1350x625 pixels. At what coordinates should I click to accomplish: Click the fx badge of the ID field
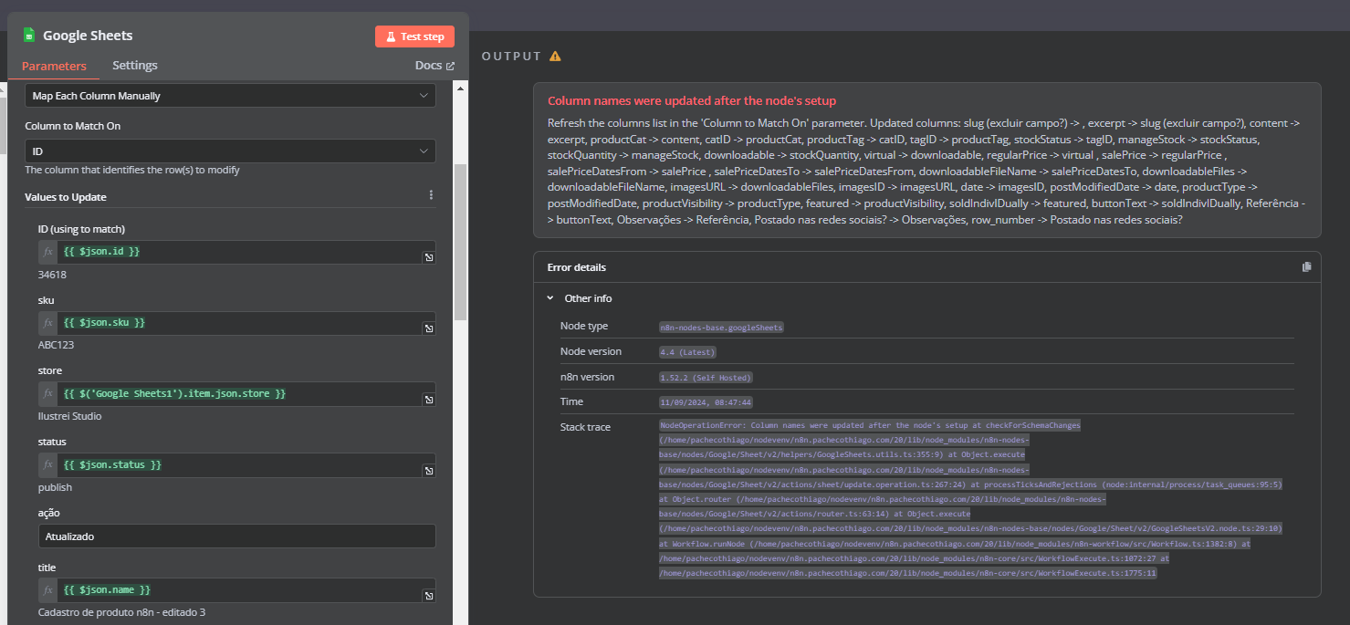click(48, 252)
